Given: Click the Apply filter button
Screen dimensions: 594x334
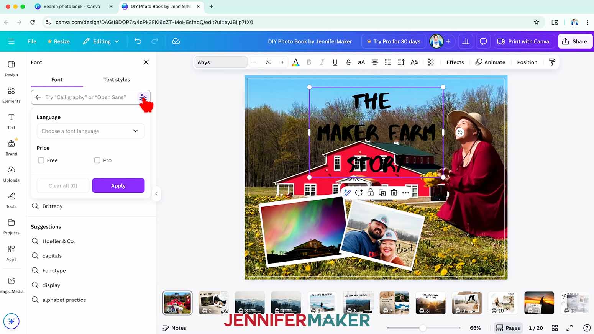Looking at the screenshot, I should [118, 185].
